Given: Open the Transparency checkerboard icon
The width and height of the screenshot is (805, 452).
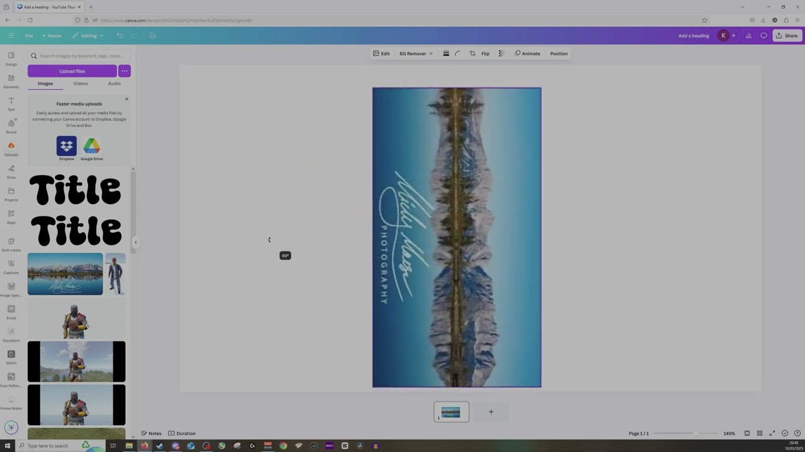Looking at the screenshot, I should pyautogui.click(x=501, y=53).
